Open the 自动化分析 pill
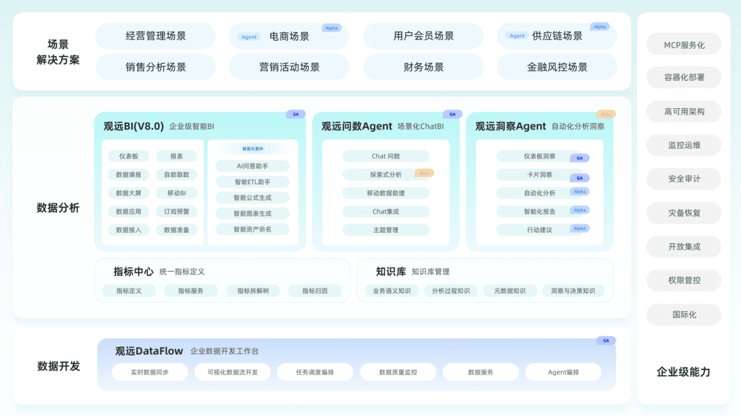The width and height of the screenshot is (741, 416). (x=539, y=193)
